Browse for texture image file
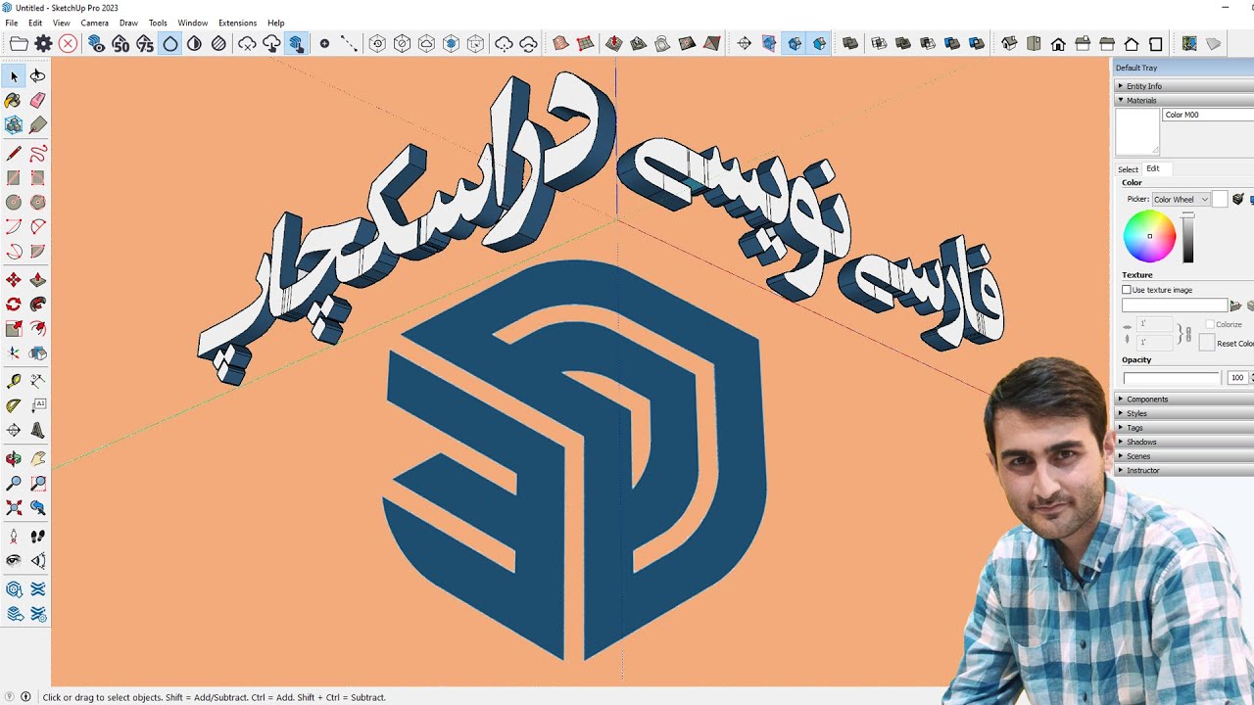 pyautogui.click(x=1235, y=306)
